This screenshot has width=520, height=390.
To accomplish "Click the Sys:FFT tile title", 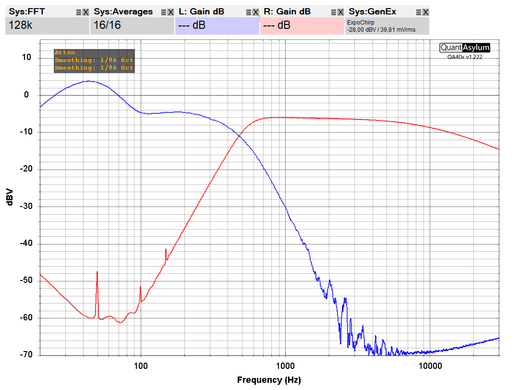I will 26,12.
